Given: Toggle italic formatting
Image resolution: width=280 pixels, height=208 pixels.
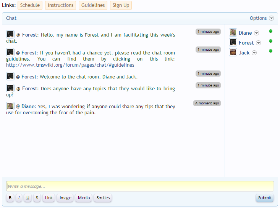Looking at the screenshot, I should point(19,198).
